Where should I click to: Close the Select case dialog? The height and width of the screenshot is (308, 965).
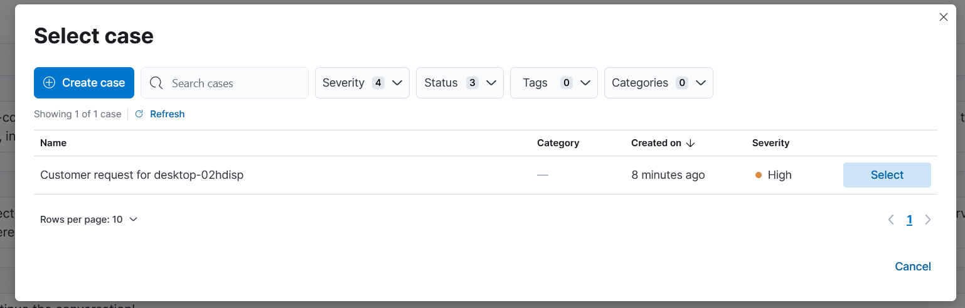click(943, 18)
